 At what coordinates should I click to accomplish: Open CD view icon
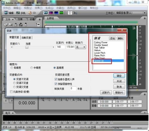[30, 13]
